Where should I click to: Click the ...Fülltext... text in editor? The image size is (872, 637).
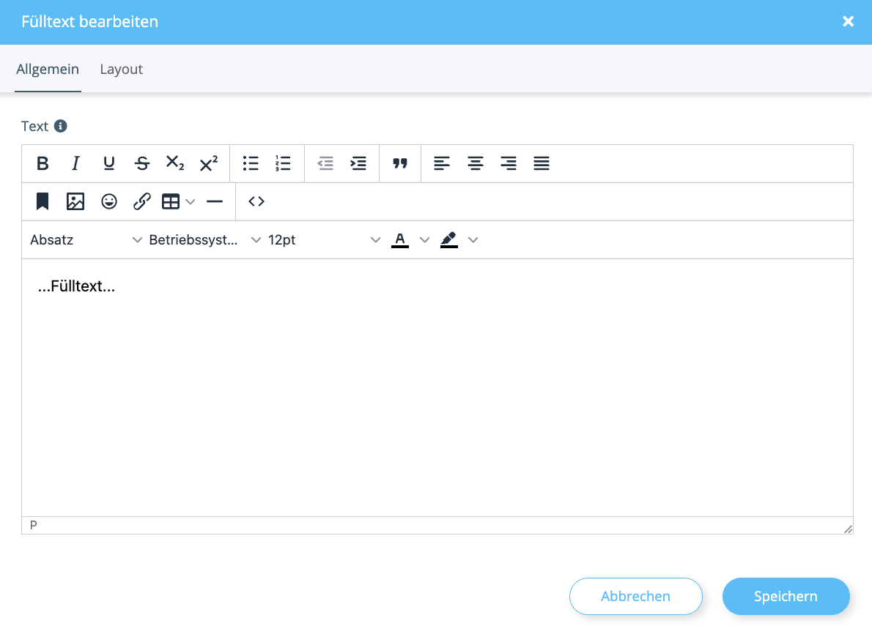pos(76,286)
